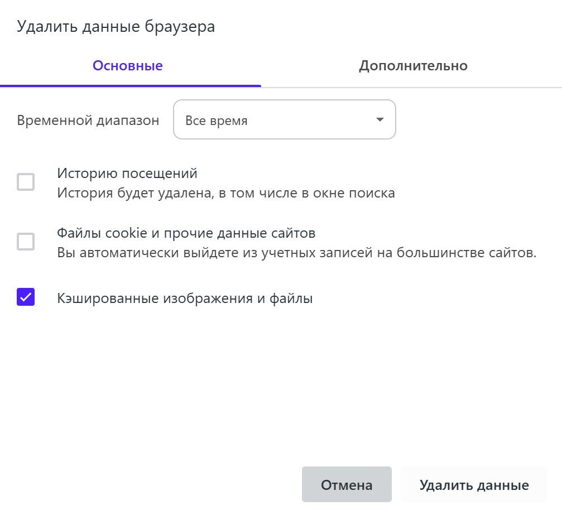Click the "Временной диапазон" field label
This screenshot has height=515, width=562.
point(88,121)
